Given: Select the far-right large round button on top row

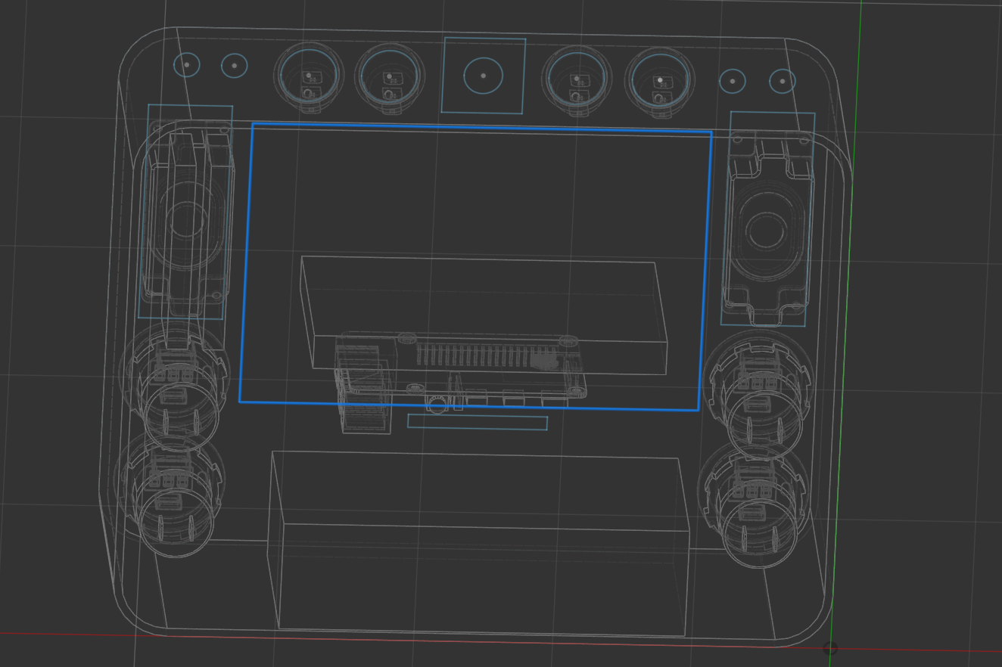Looking at the screenshot, I should click(x=660, y=80).
